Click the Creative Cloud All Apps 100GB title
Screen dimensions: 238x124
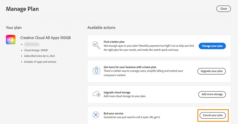46,38
